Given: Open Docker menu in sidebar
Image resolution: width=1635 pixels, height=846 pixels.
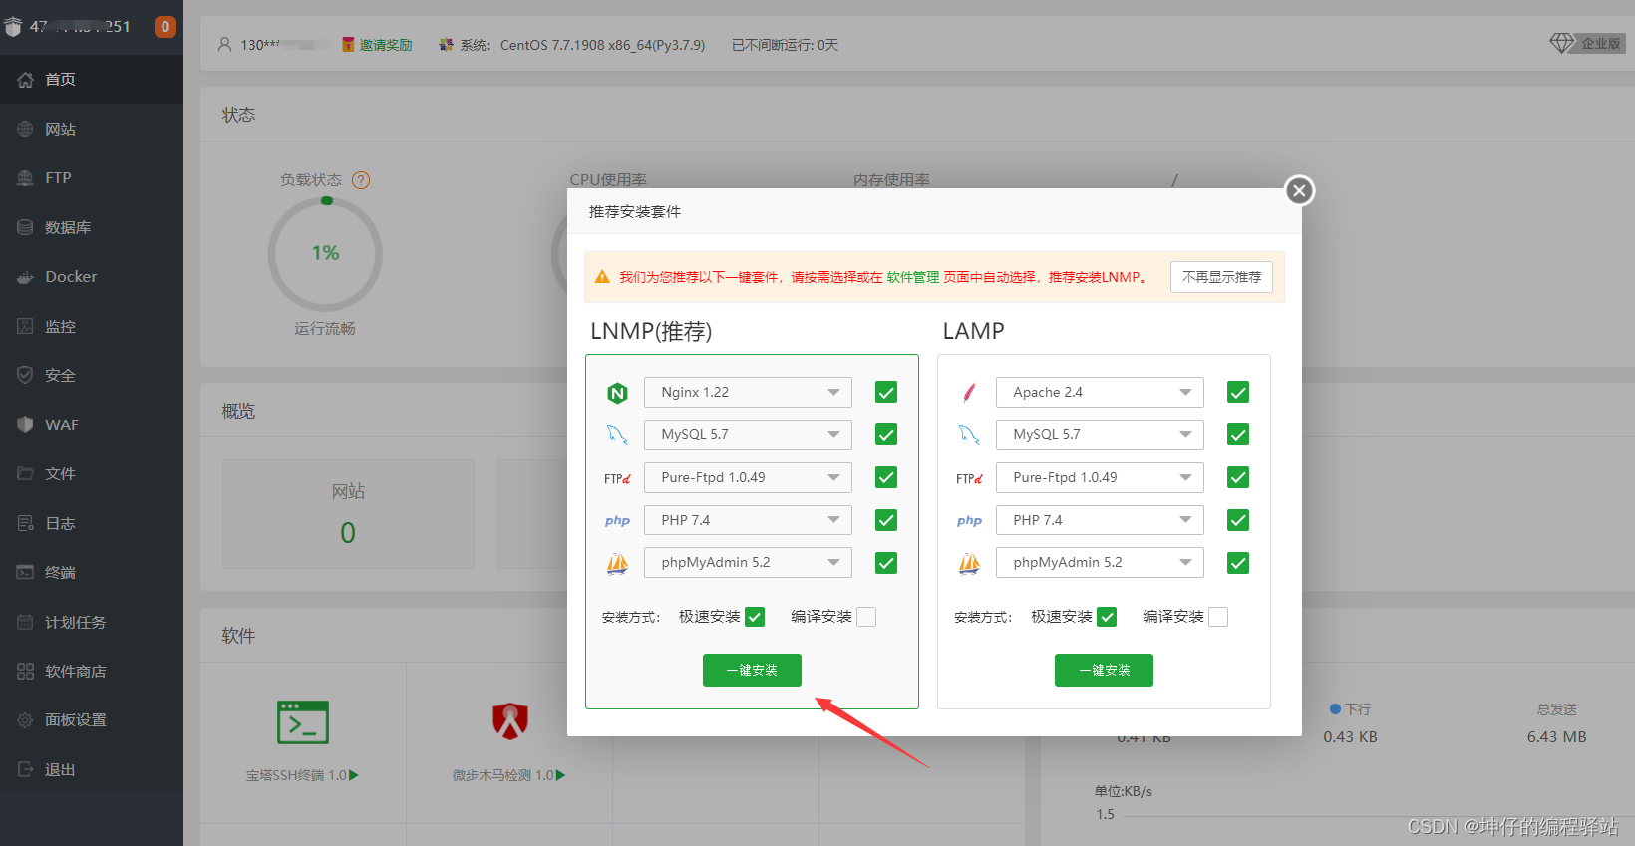Looking at the screenshot, I should 92,277.
